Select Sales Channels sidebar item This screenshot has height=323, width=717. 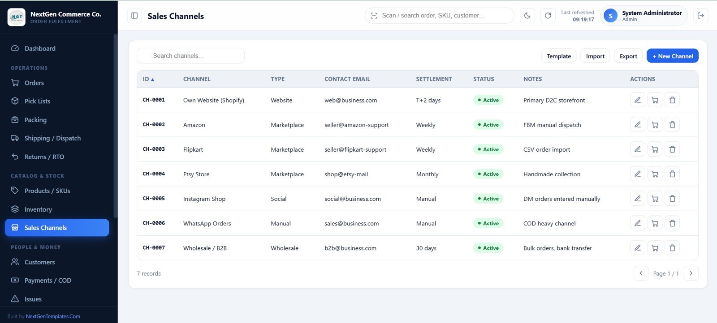pyautogui.click(x=57, y=228)
